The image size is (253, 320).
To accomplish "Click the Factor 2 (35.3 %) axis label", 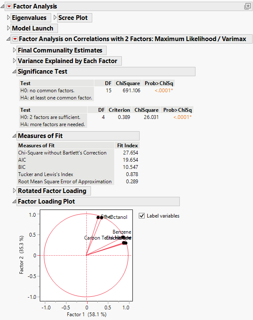I will tap(22, 255).
